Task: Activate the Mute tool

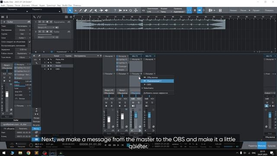Action: 96,10
